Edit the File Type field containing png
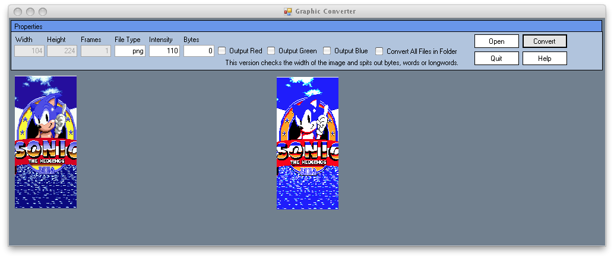The height and width of the screenshot is (258, 614). [130, 51]
